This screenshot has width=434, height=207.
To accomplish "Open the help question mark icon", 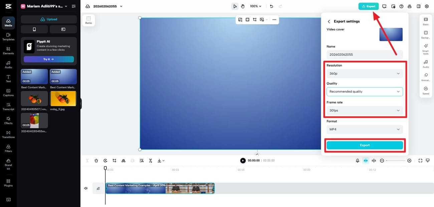I will pyautogui.click(x=401, y=6).
